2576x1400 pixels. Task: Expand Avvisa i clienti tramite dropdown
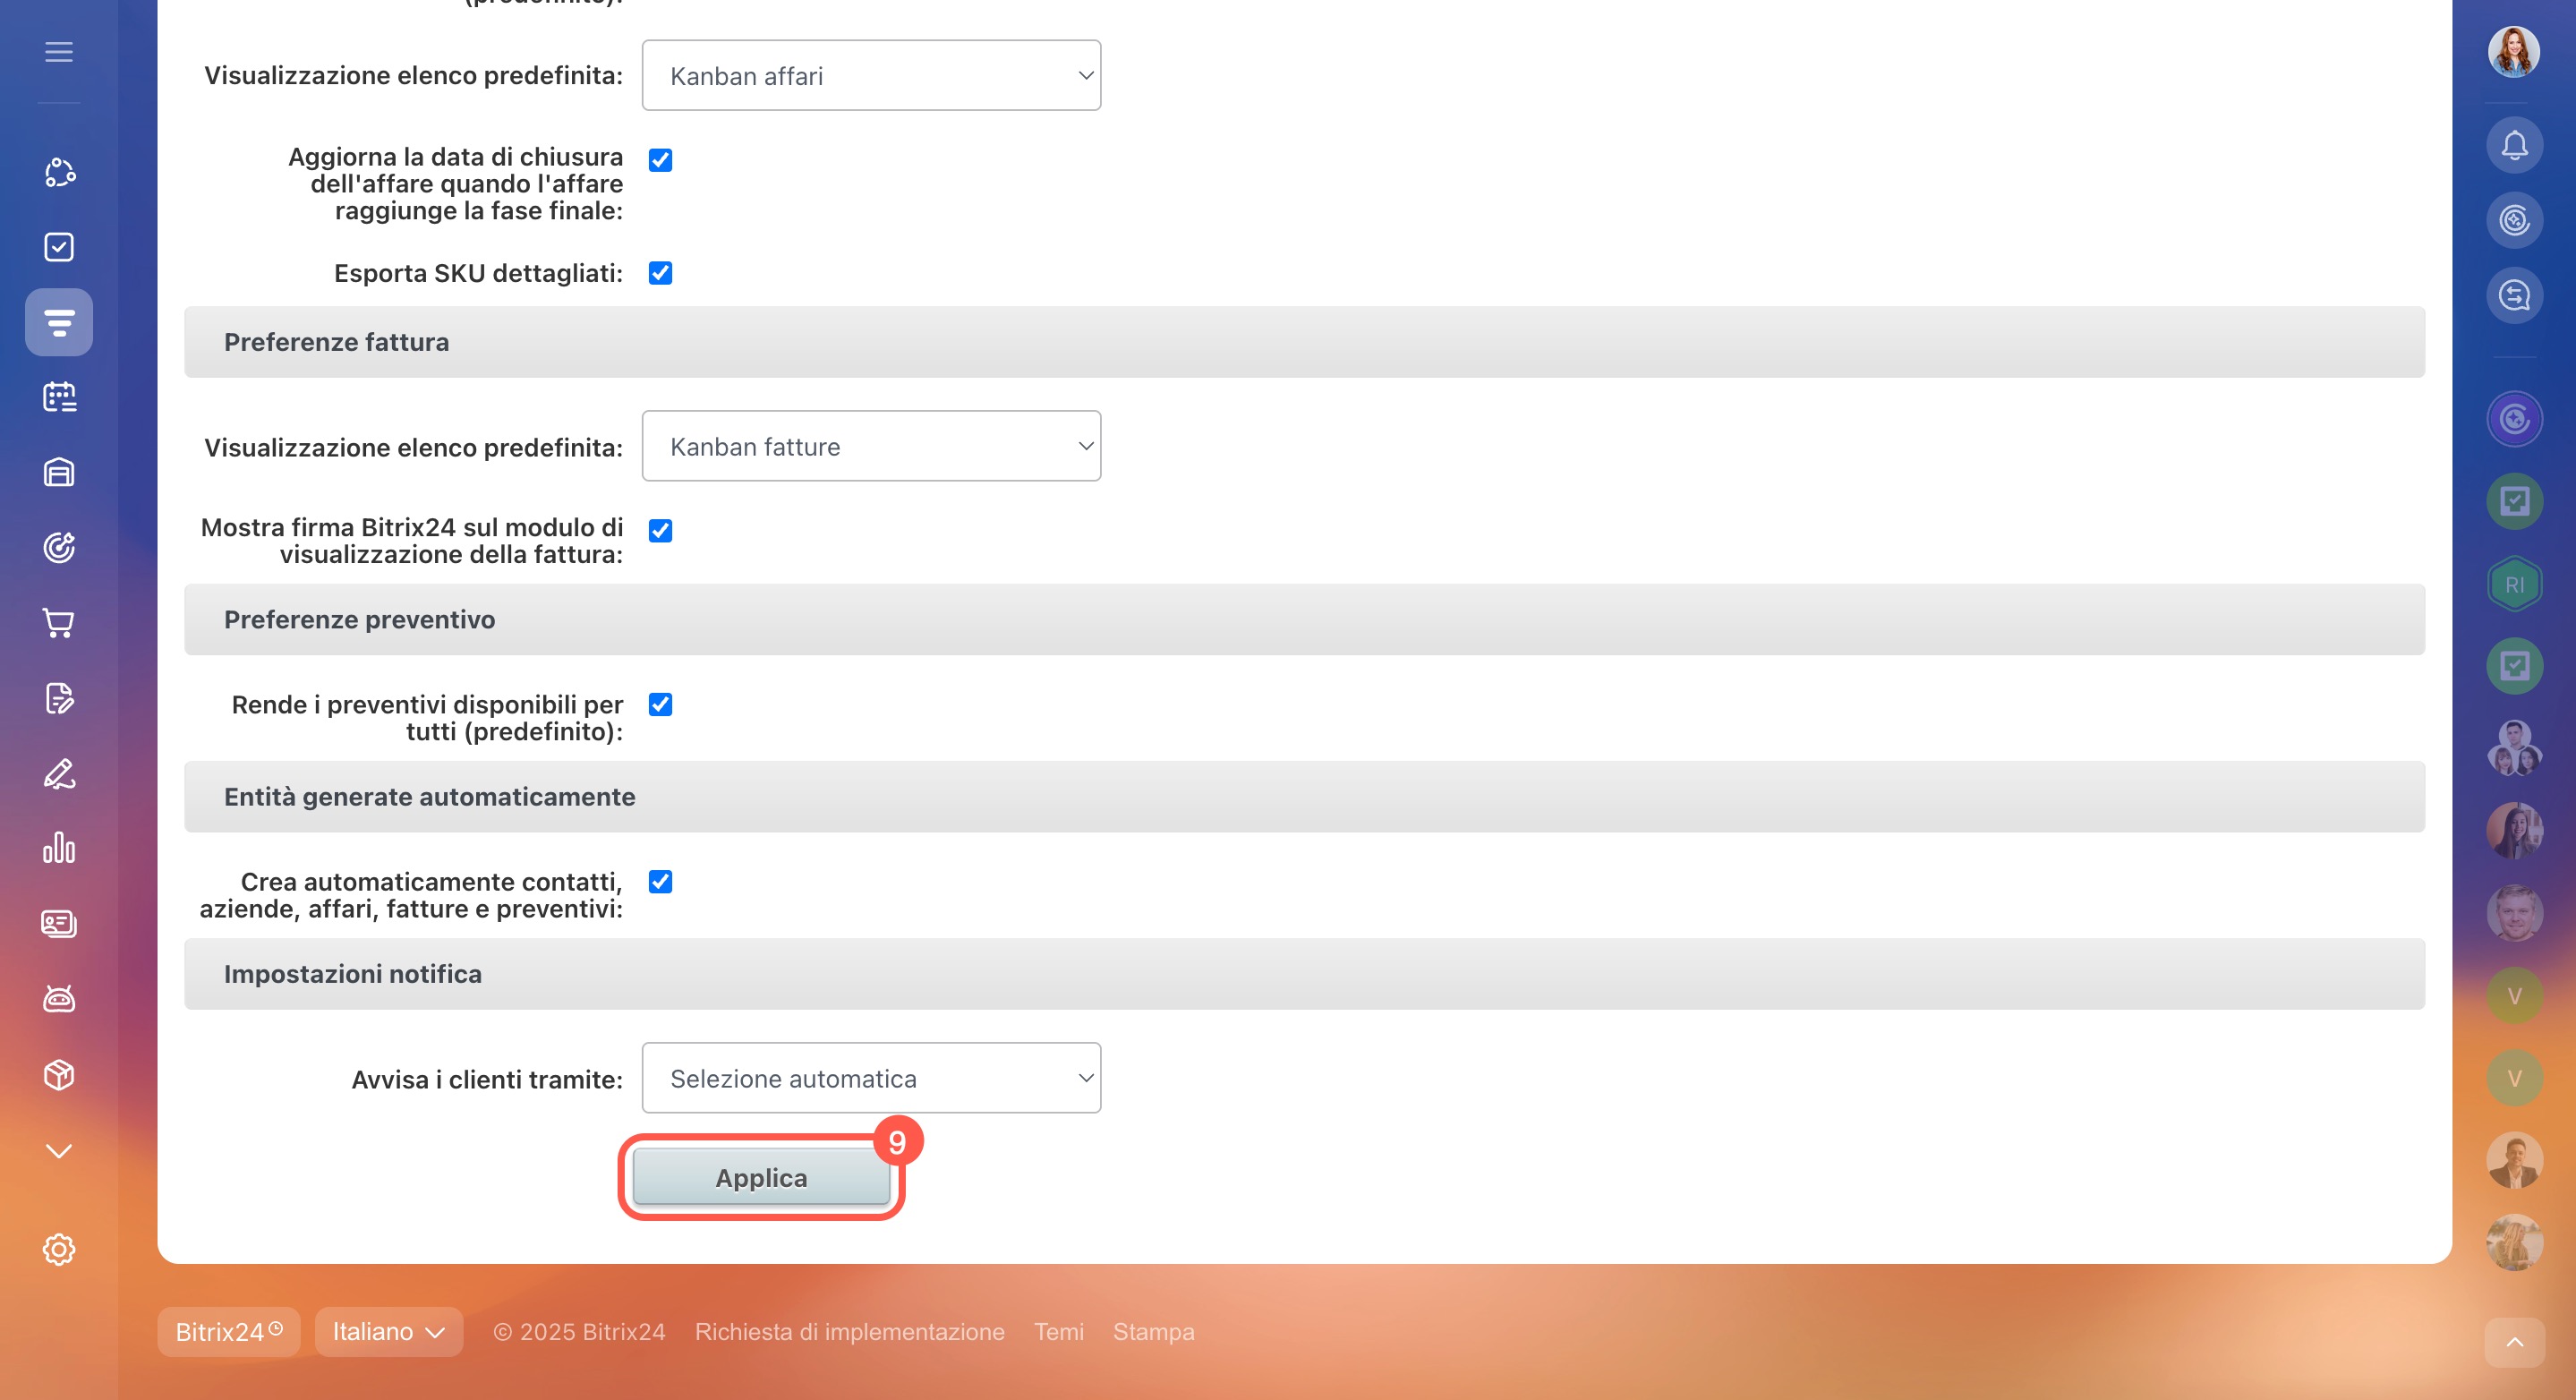pos(871,1078)
